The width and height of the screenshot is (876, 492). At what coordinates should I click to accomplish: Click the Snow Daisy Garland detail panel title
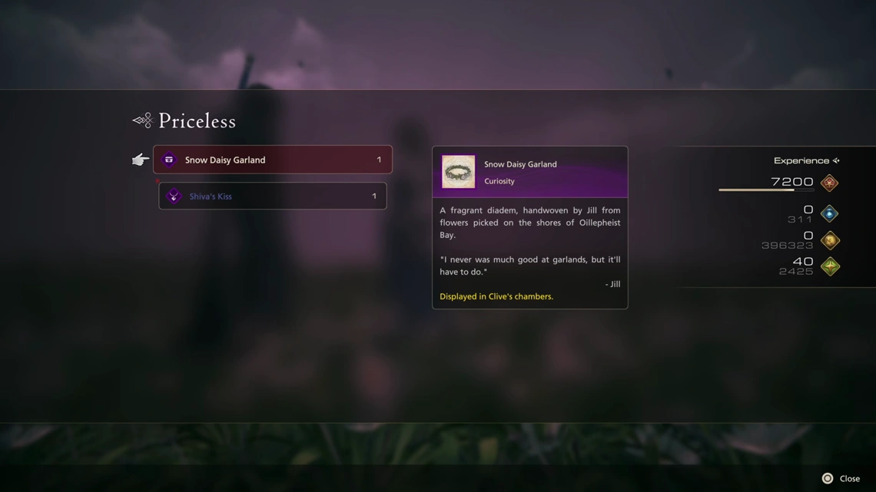coord(520,164)
